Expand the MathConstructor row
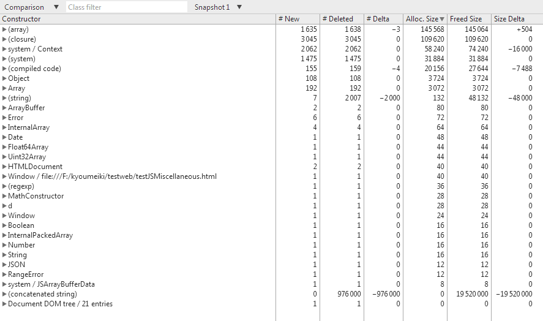 point(4,196)
